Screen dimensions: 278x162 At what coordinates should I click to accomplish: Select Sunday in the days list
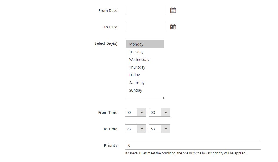point(145,90)
